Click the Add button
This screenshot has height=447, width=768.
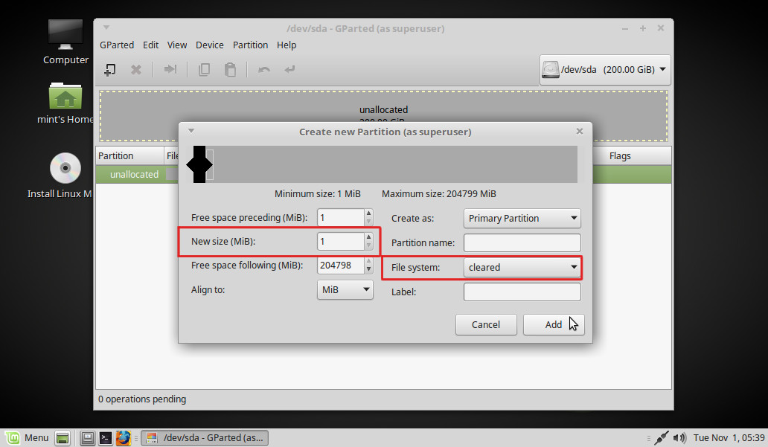[x=553, y=324]
